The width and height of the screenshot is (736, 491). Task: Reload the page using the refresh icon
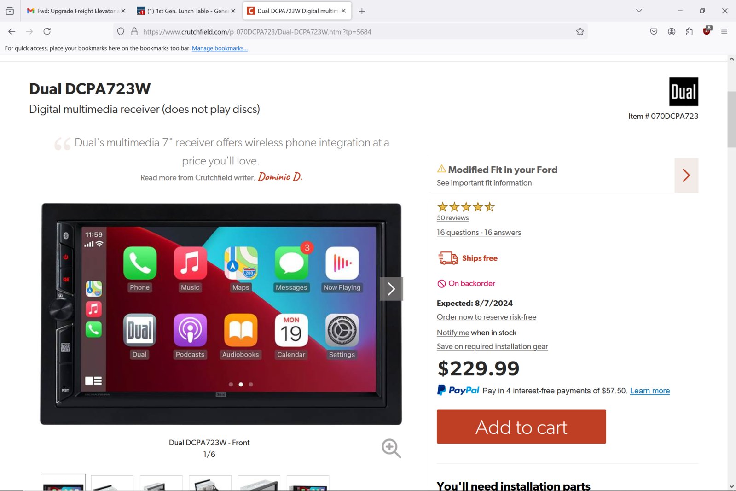coord(47,32)
